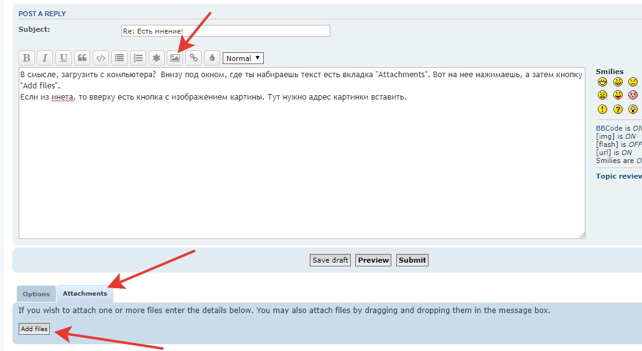
Task: Click the Submit button
Action: pyautogui.click(x=412, y=260)
